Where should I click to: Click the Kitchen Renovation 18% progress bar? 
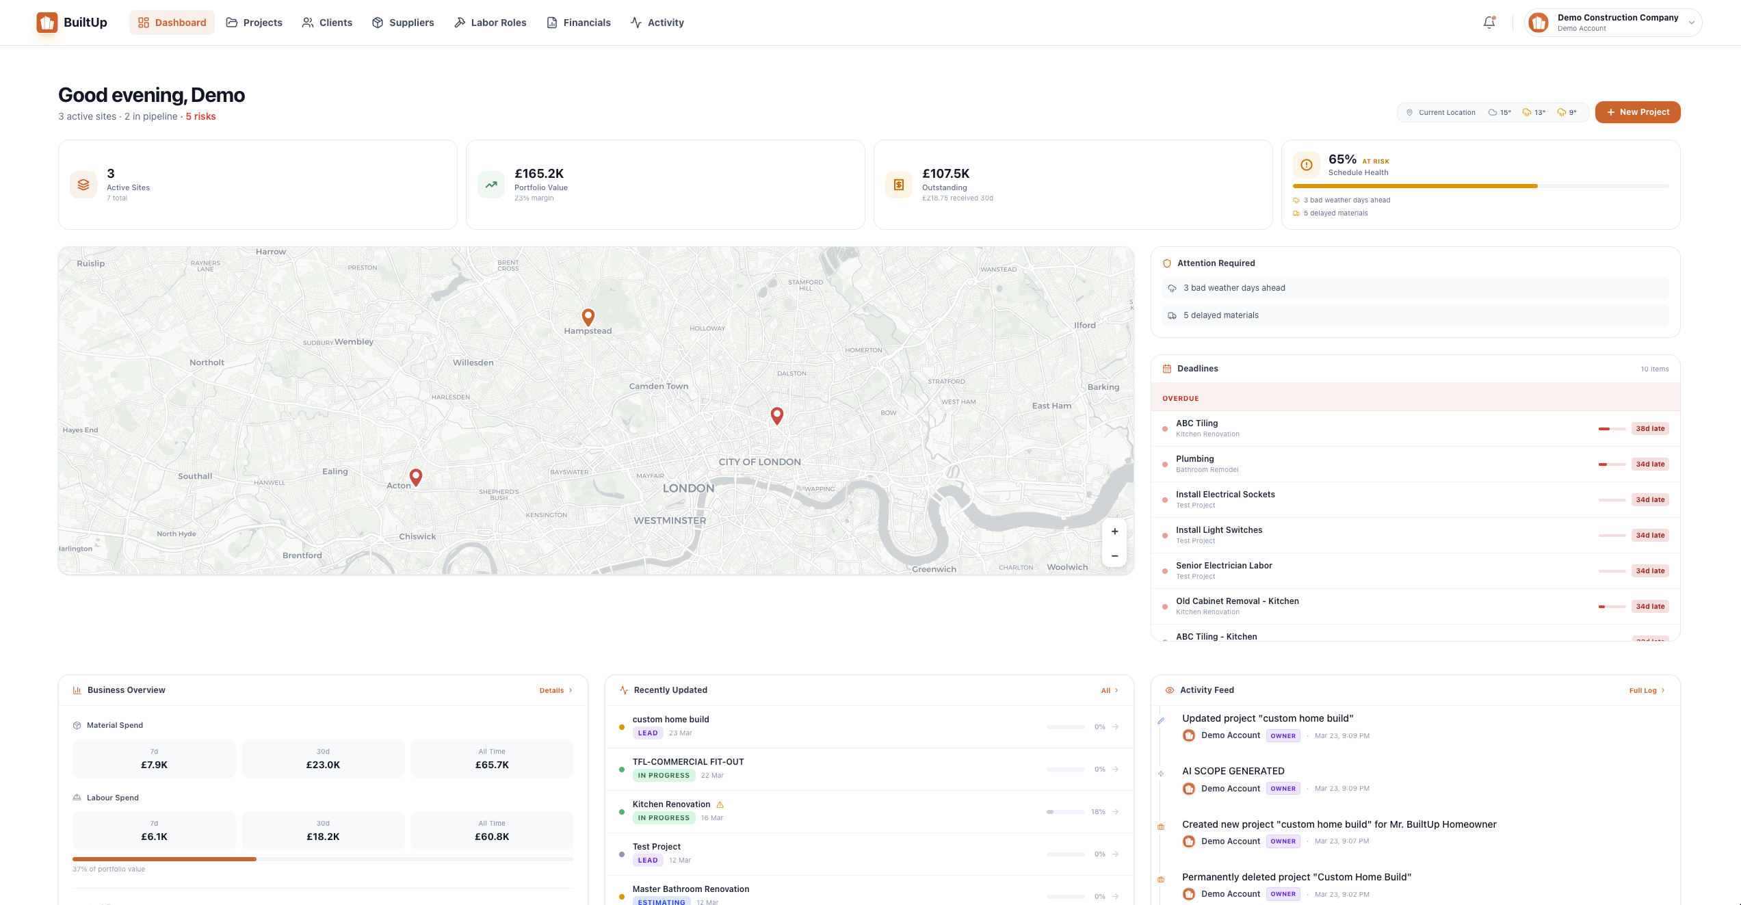coord(1065,812)
